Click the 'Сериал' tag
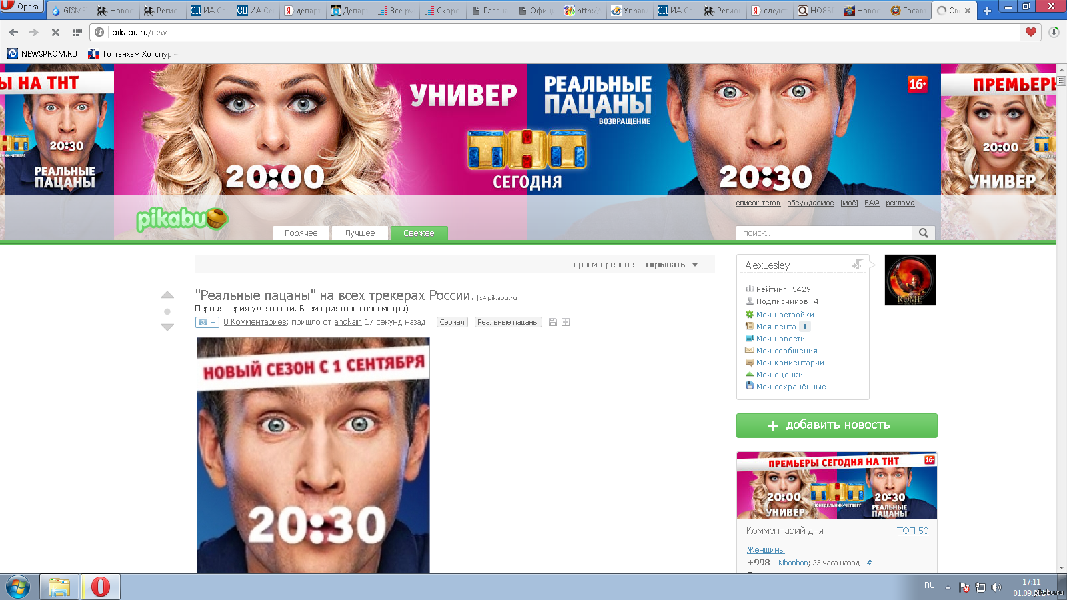This screenshot has height=600, width=1067. pyautogui.click(x=452, y=322)
